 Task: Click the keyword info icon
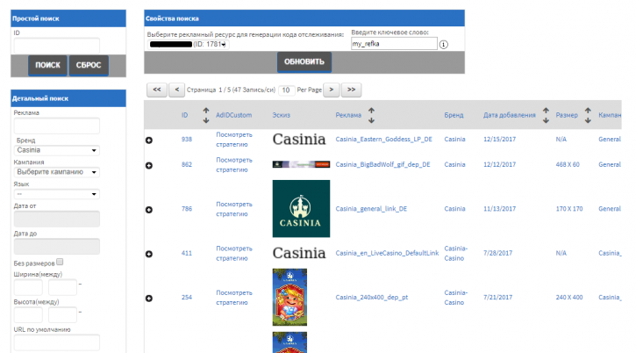point(443,45)
